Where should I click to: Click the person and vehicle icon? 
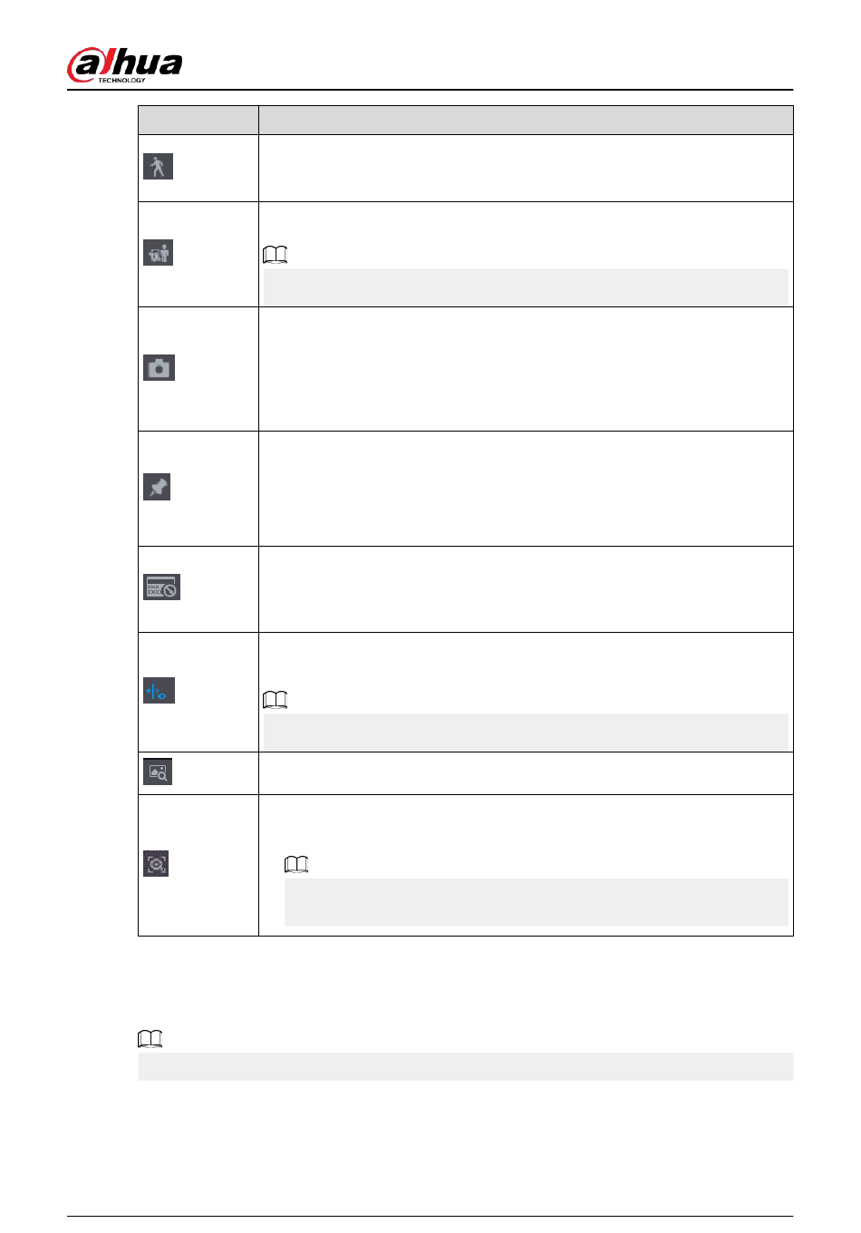click(158, 252)
